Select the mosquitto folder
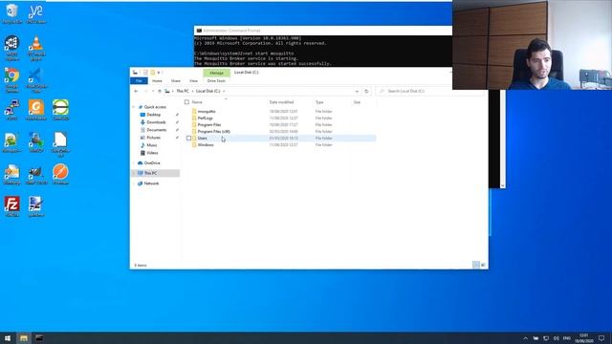The image size is (612, 344). click(207, 112)
